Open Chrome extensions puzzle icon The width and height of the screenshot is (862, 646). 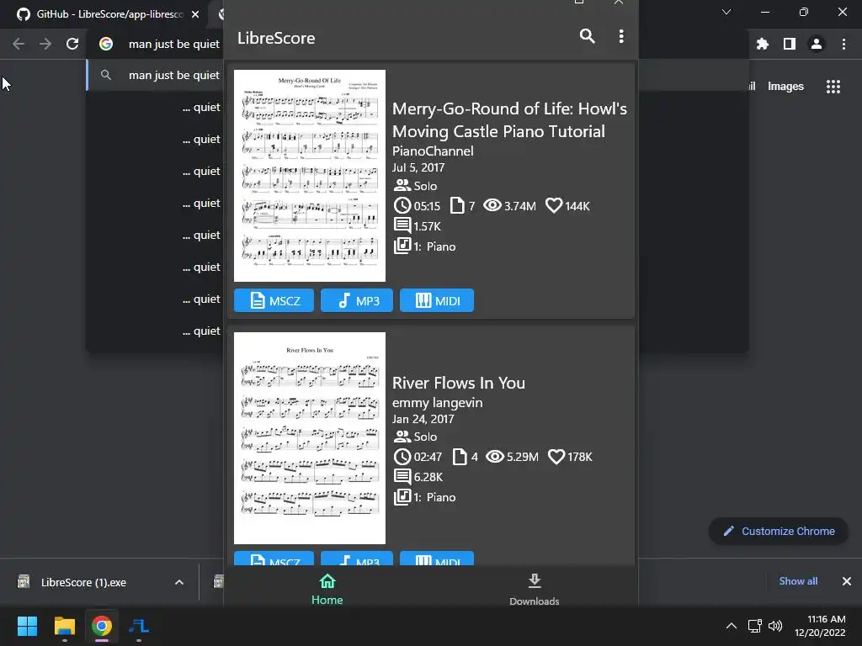point(763,44)
